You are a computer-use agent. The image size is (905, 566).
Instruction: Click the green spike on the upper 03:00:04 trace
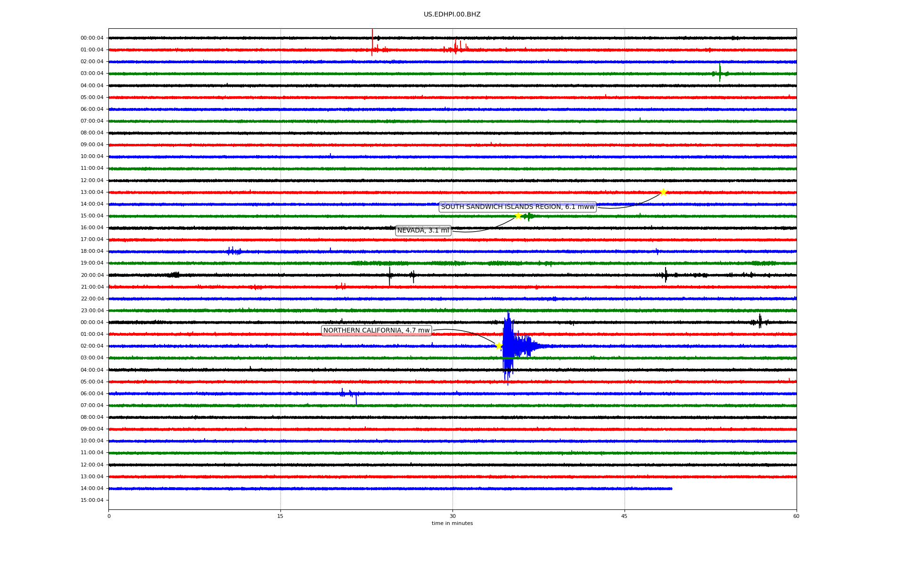coord(720,73)
